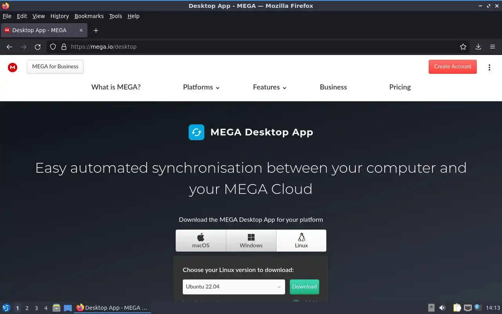Expand the Features dropdown menu

click(x=270, y=87)
